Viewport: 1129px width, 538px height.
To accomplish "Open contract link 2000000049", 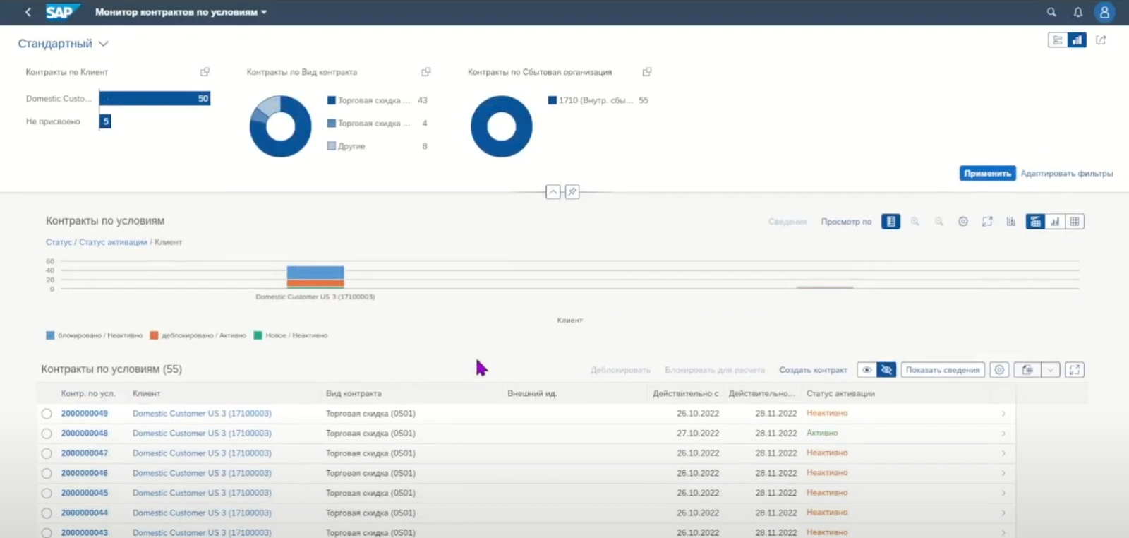I will pyautogui.click(x=85, y=414).
